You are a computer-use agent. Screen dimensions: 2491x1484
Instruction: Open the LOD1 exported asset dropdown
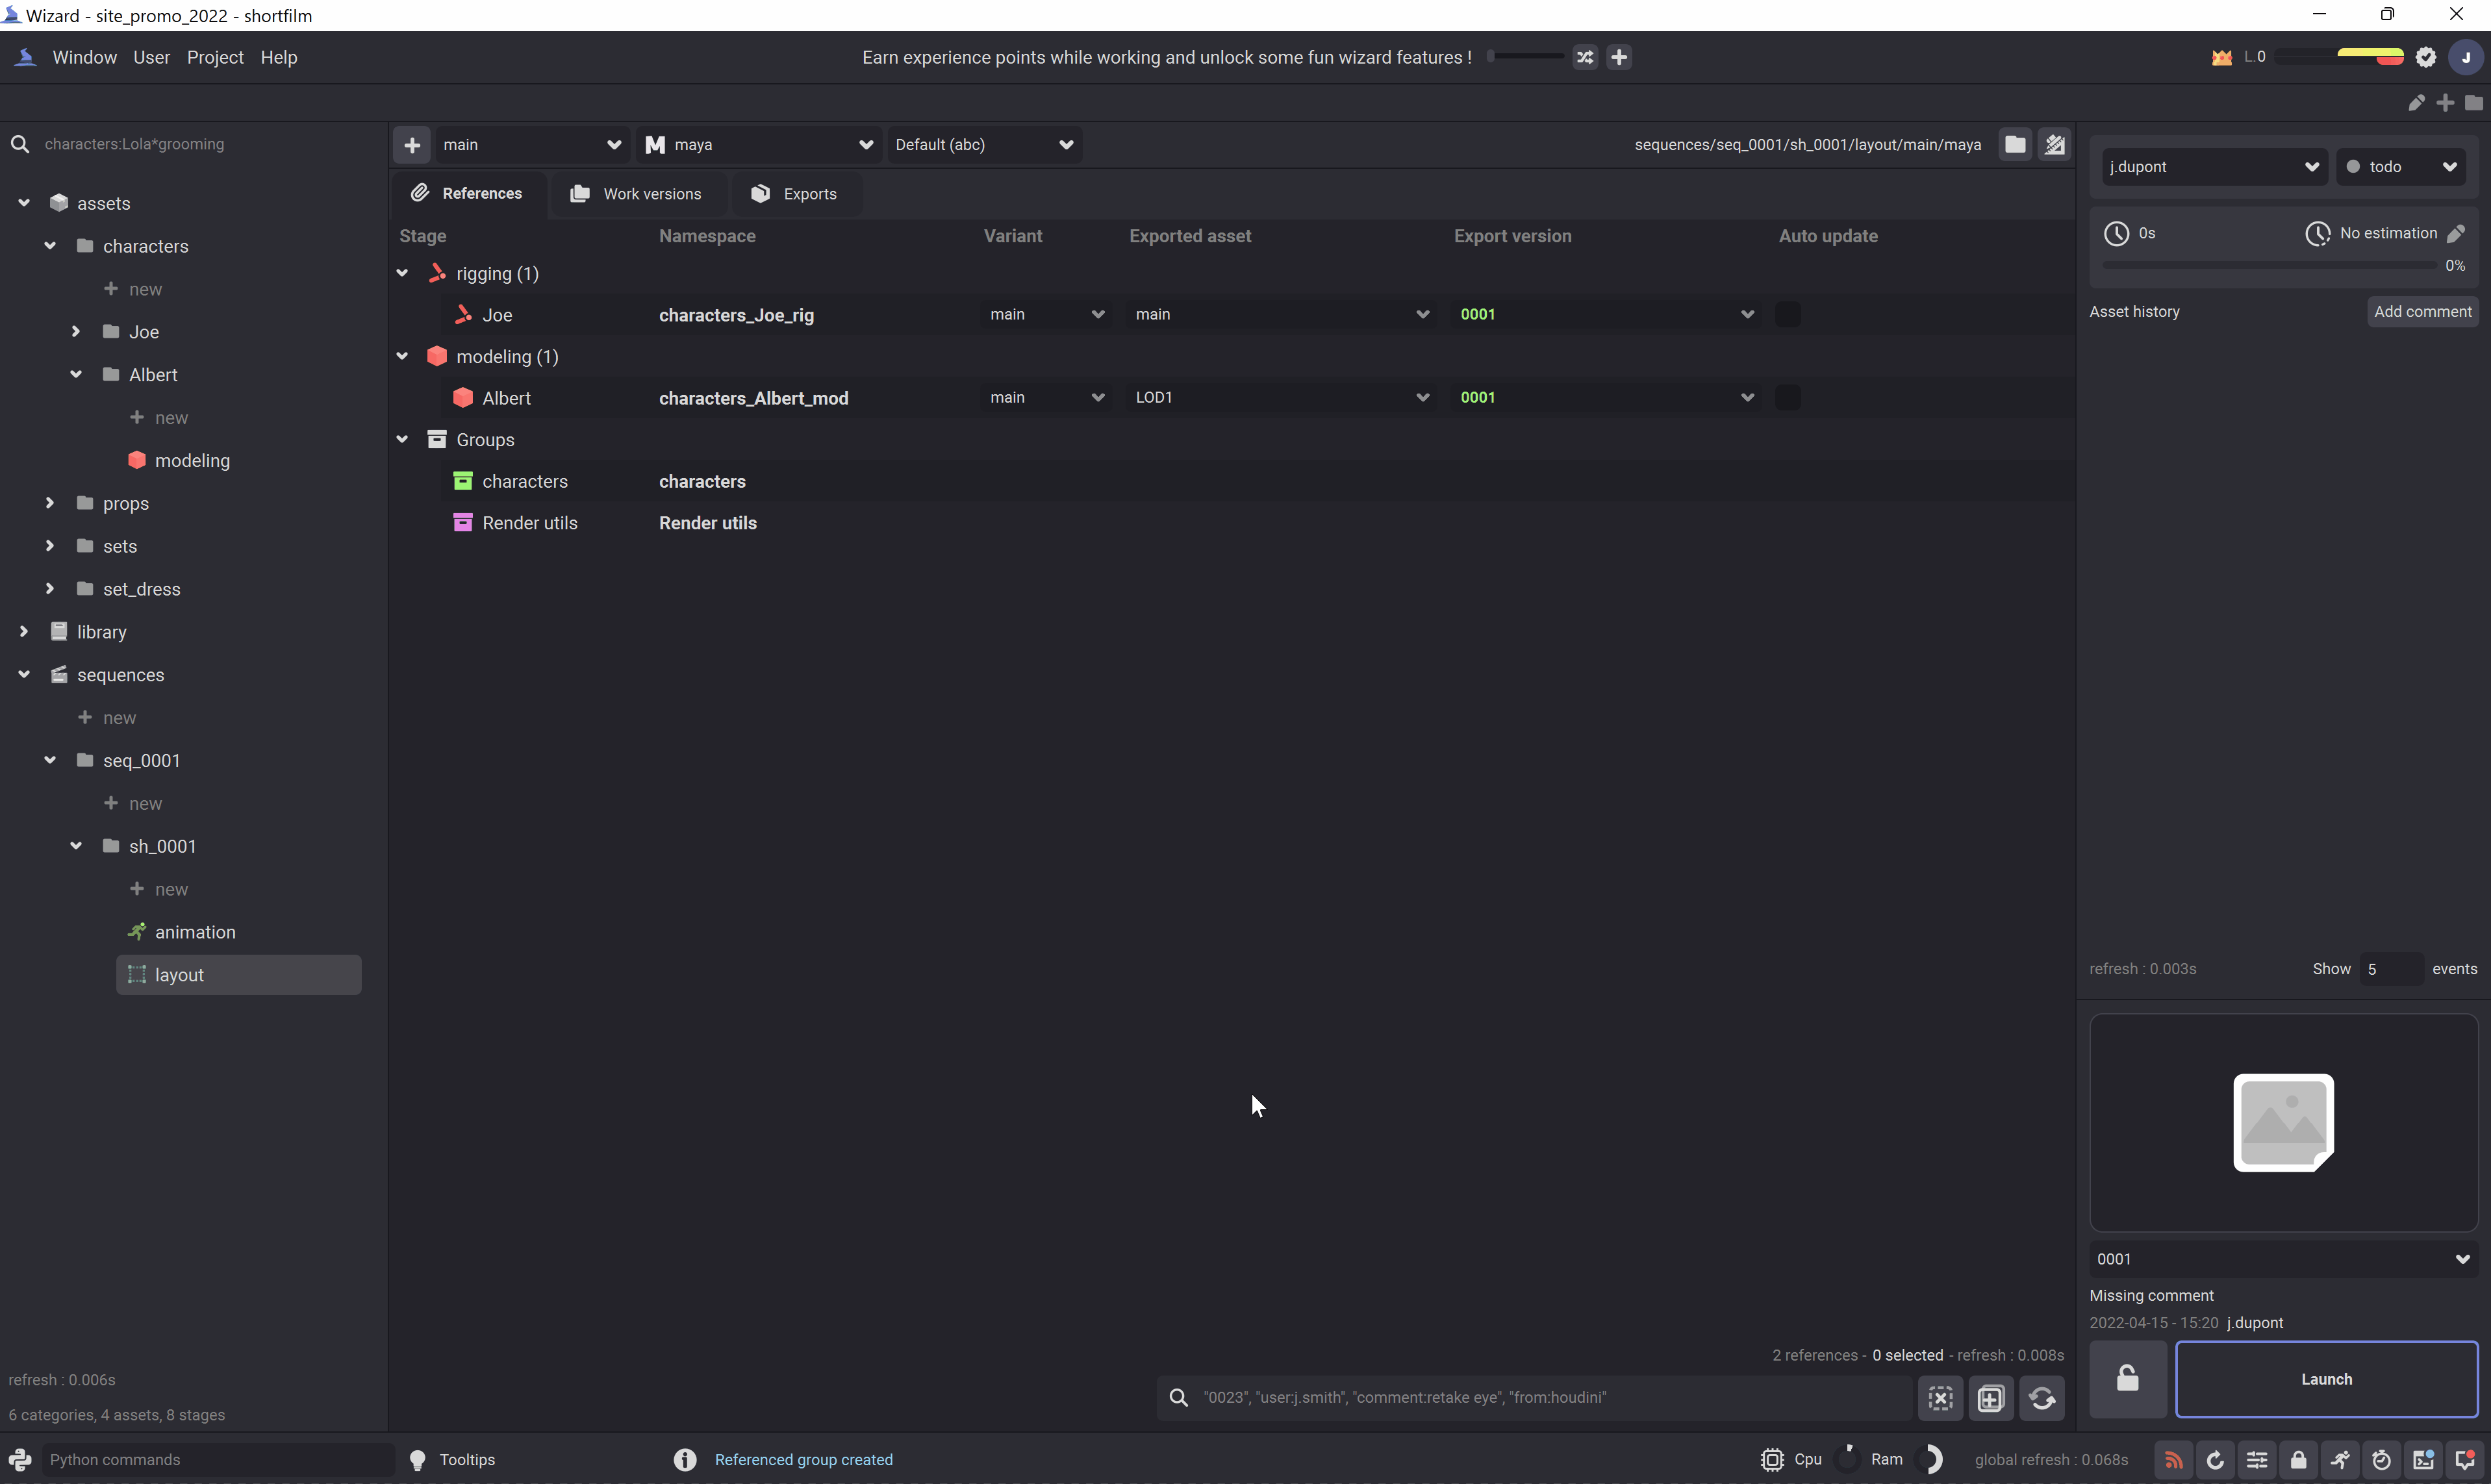[1281, 398]
